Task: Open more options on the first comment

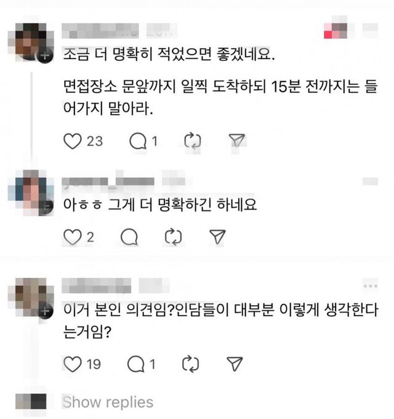Action: [370, 28]
